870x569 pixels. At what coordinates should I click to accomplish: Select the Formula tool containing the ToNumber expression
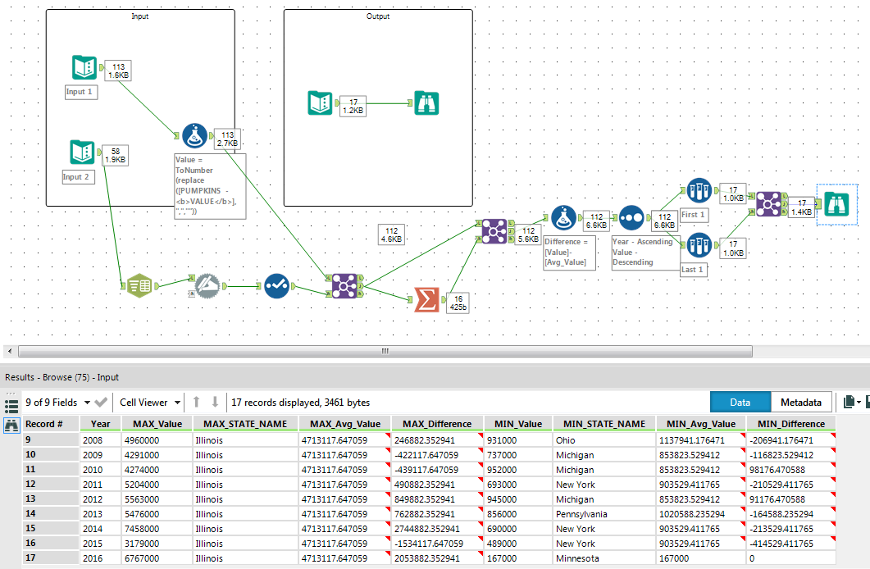click(x=194, y=136)
